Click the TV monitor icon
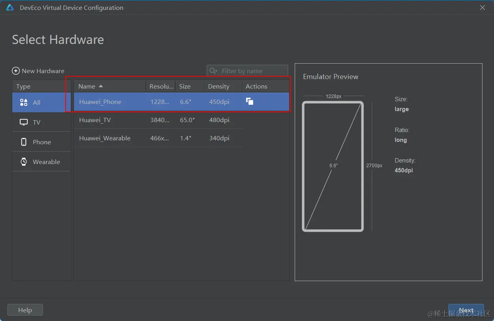The height and width of the screenshot is (321, 494). pos(24,122)
